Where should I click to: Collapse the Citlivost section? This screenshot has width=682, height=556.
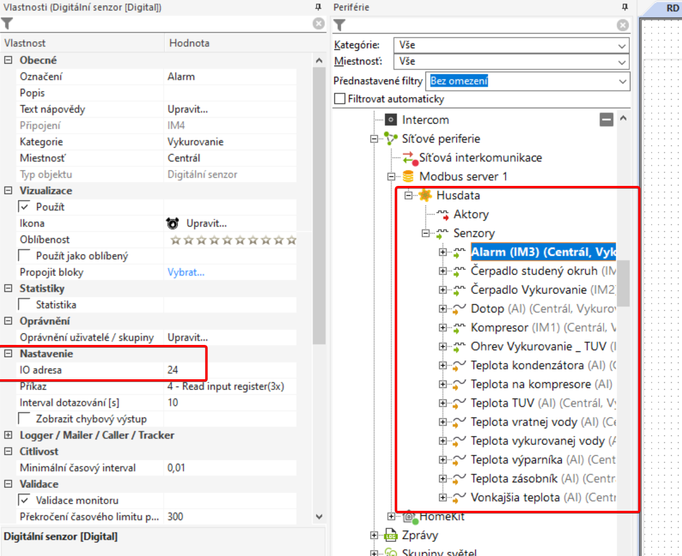pyautogui.click(x=8, y=451)
